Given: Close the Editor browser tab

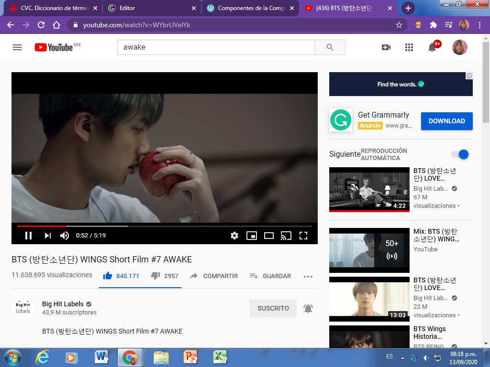Looking at the screenshot, I should 194,9.
